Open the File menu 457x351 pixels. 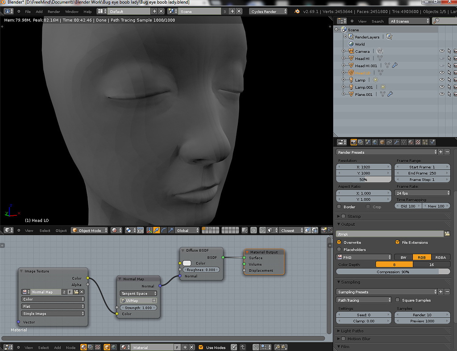point(28,11)
